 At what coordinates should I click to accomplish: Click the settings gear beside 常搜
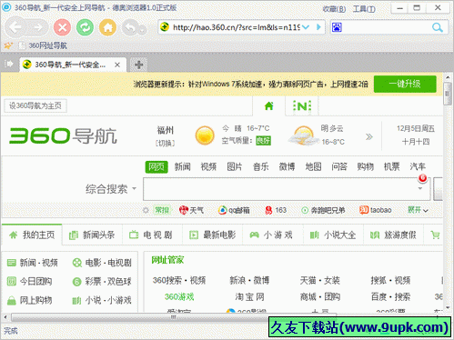click(146, 210)
